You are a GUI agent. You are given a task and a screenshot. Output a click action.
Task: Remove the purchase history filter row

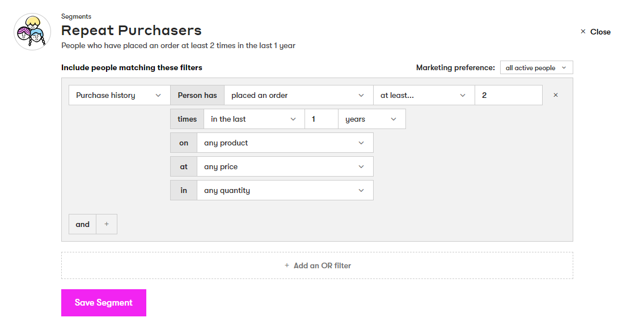(555, 95)
